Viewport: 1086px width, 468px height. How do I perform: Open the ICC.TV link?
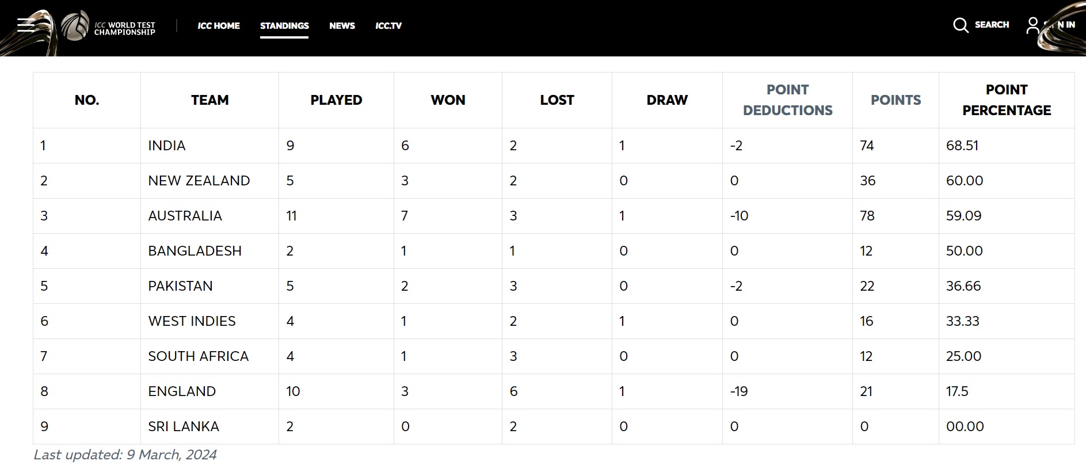point(388,25)
